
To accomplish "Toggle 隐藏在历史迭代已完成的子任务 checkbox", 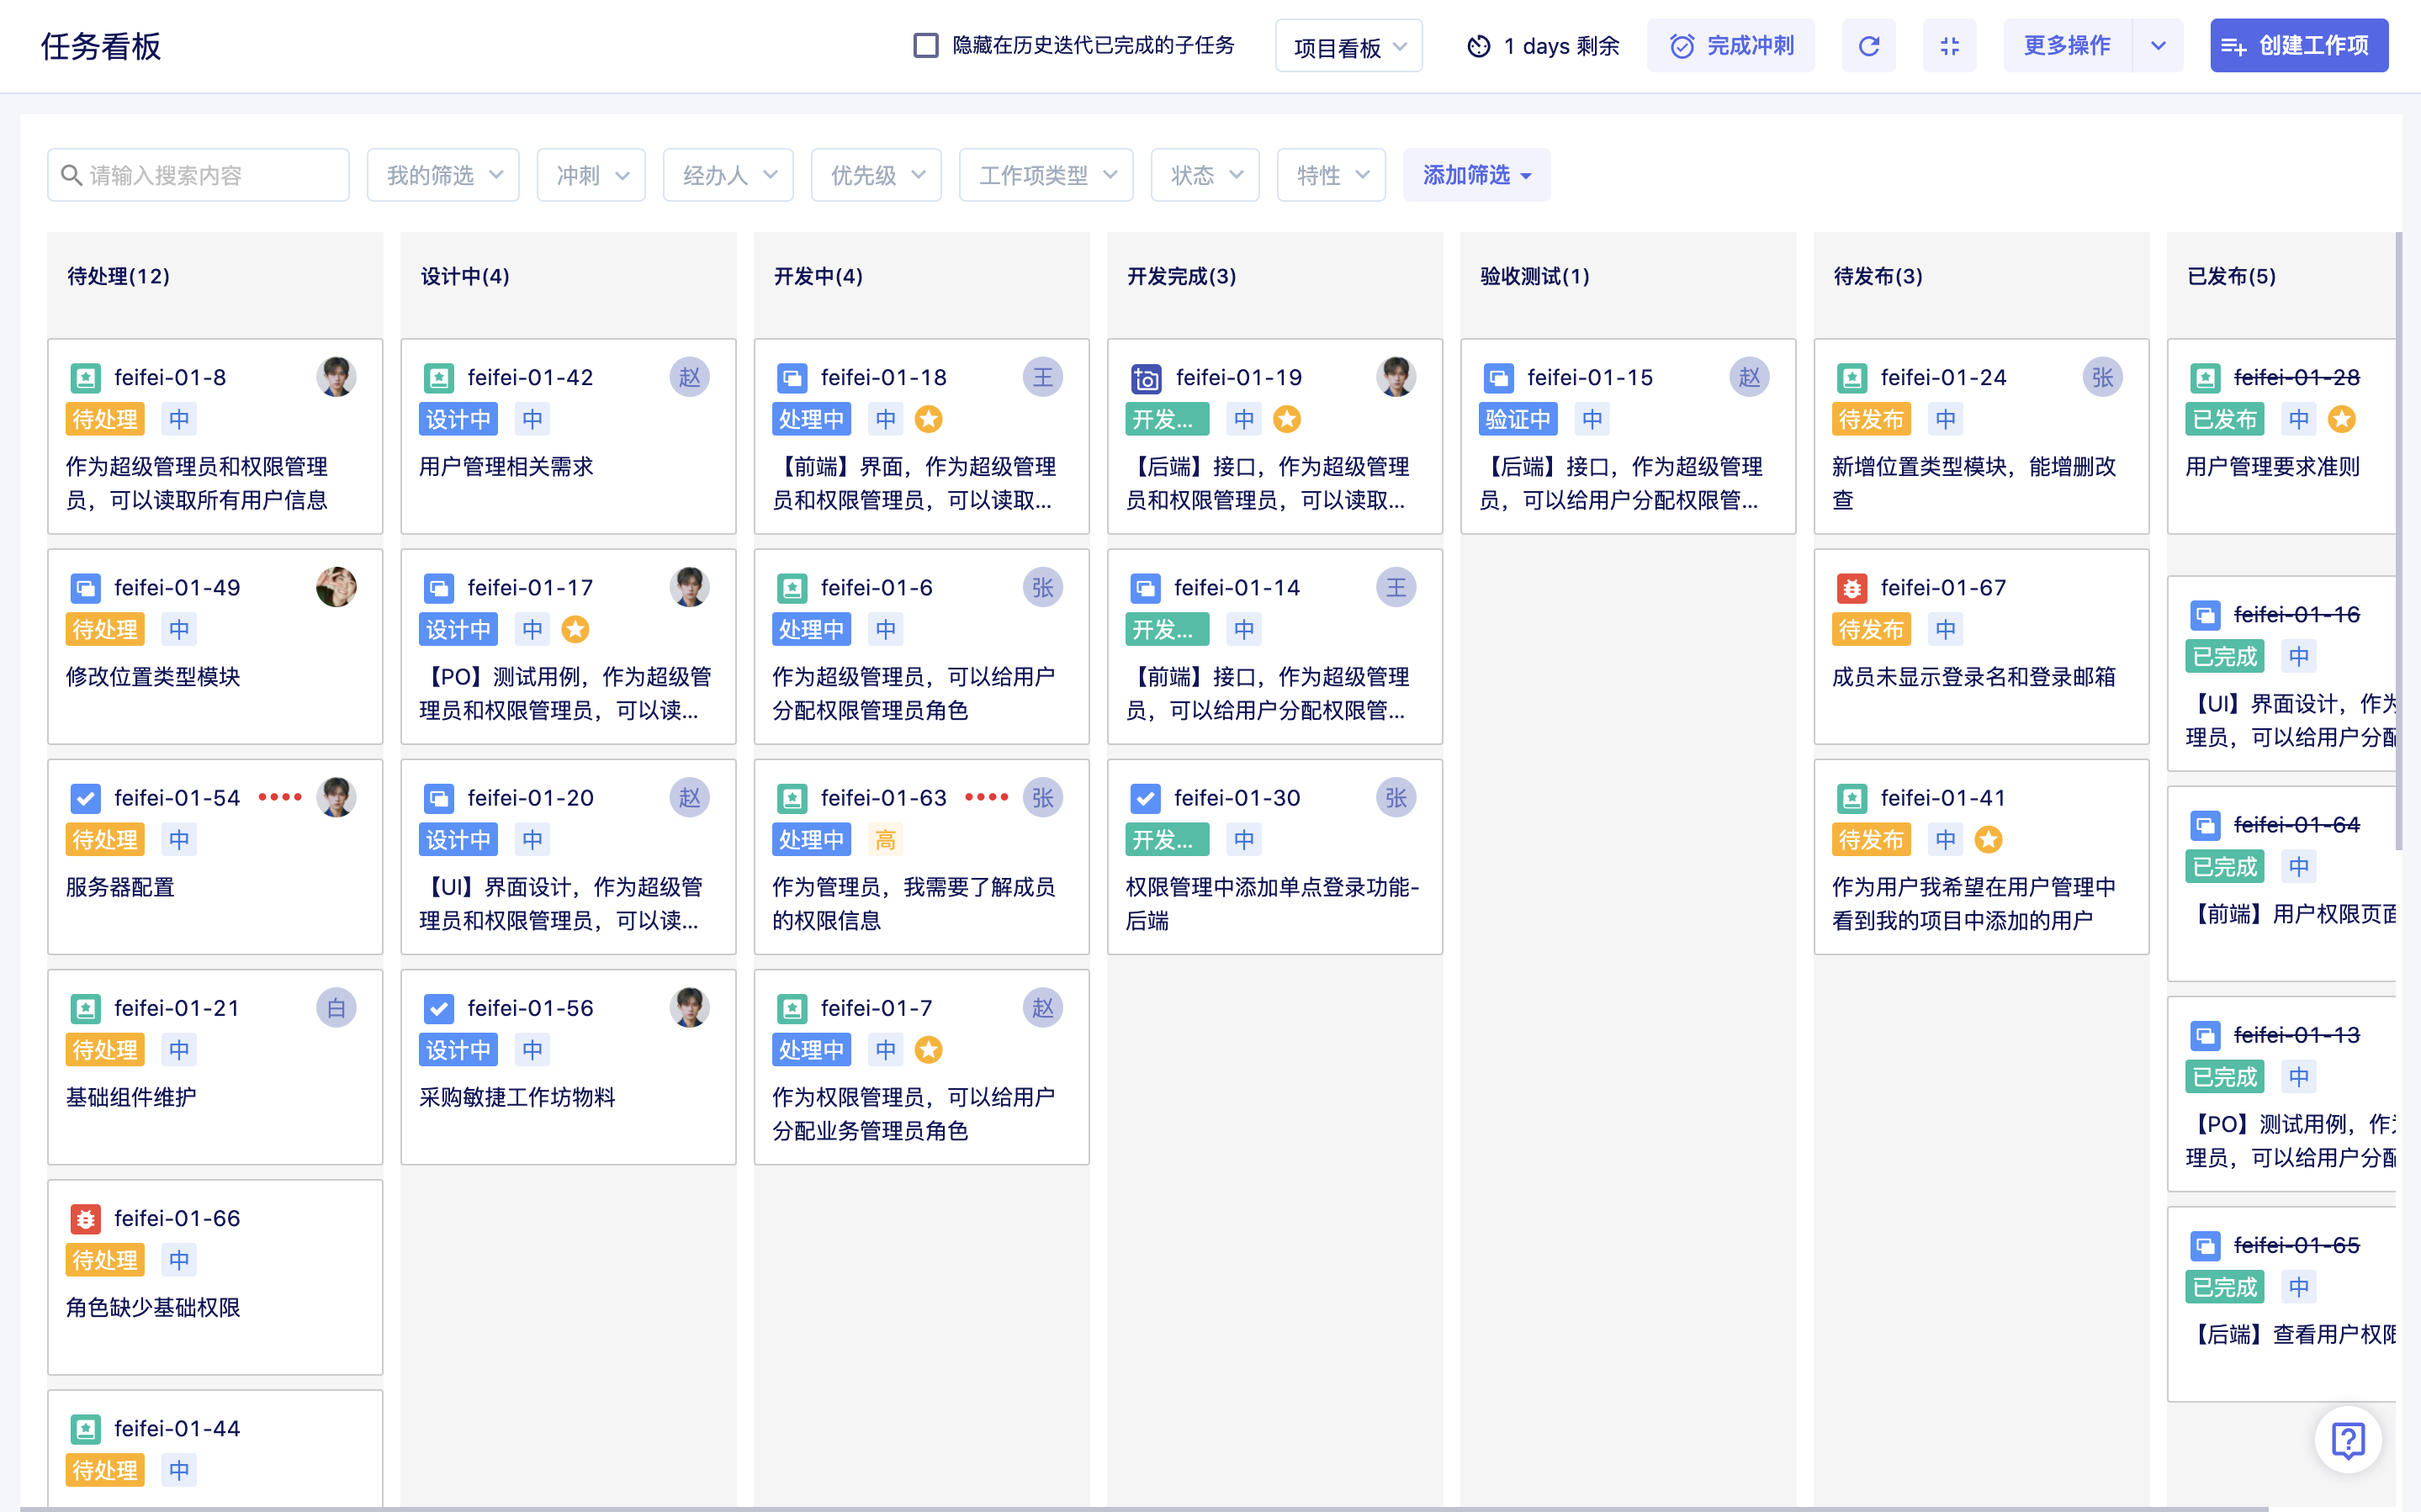I will coord(926,45).
